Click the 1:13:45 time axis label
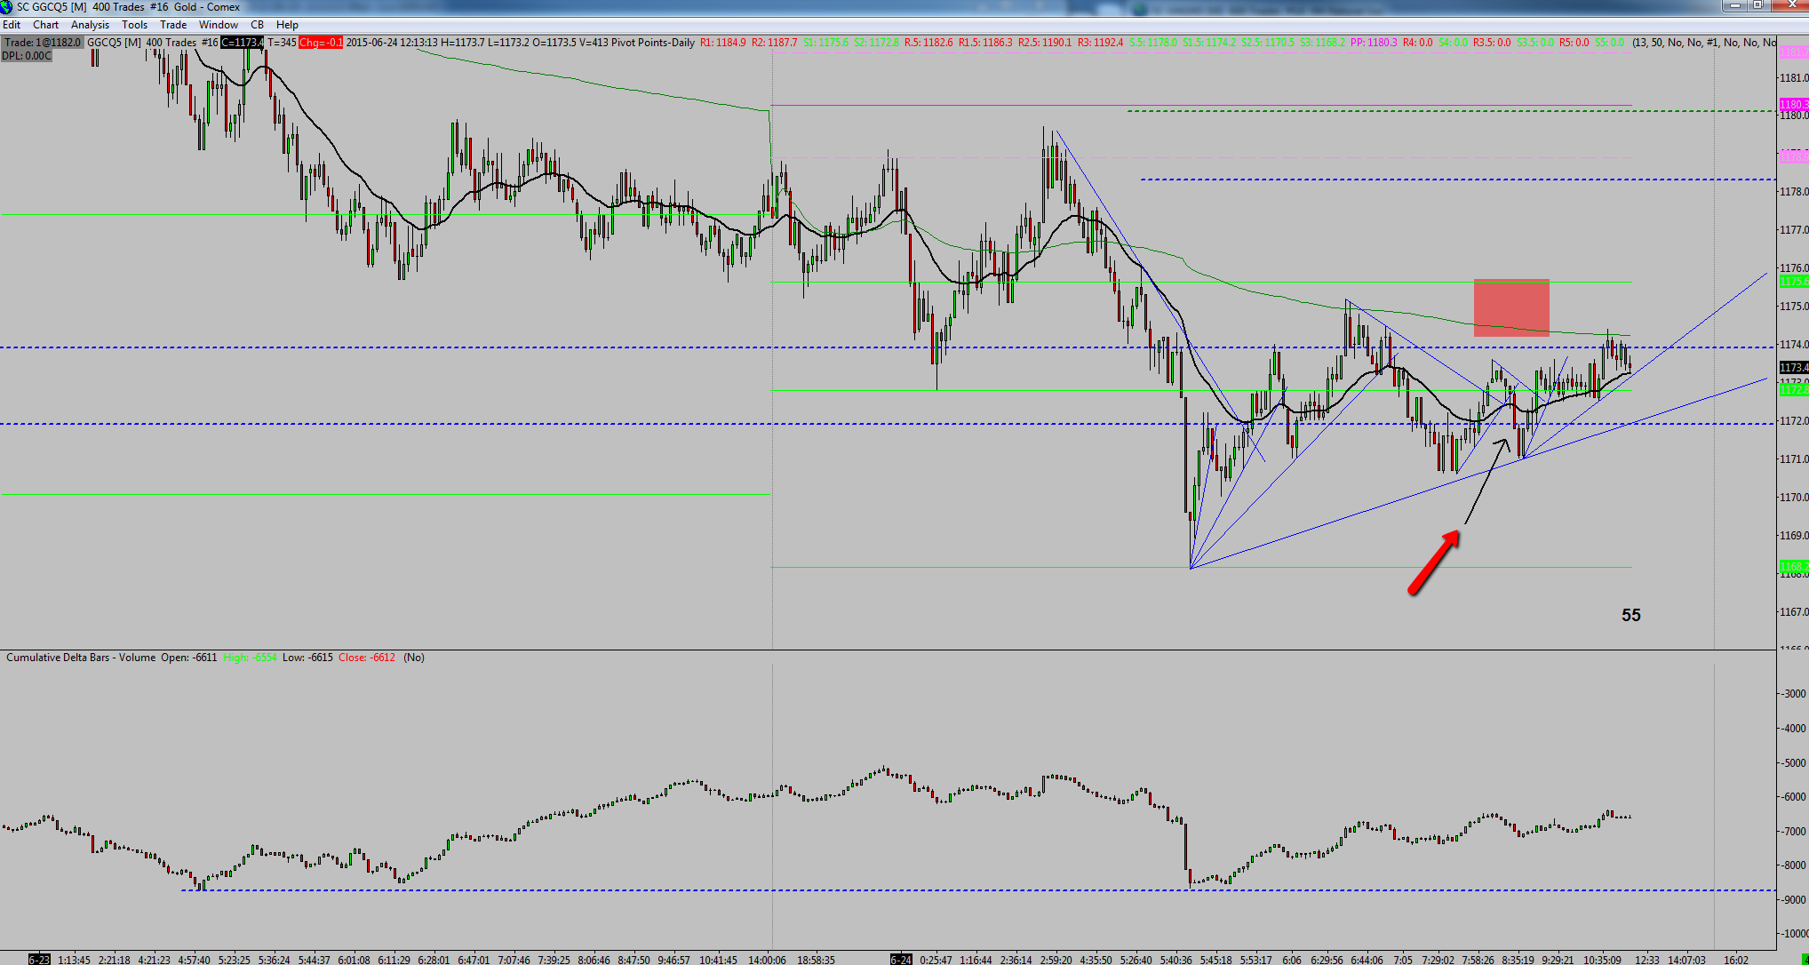The height and width of the screenshot is (965, 1809). [x=74, y=960]
